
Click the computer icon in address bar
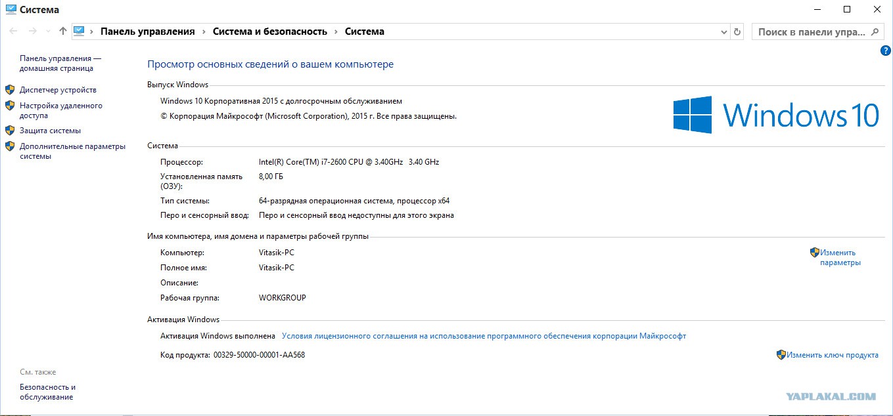(x=80, y=31)
